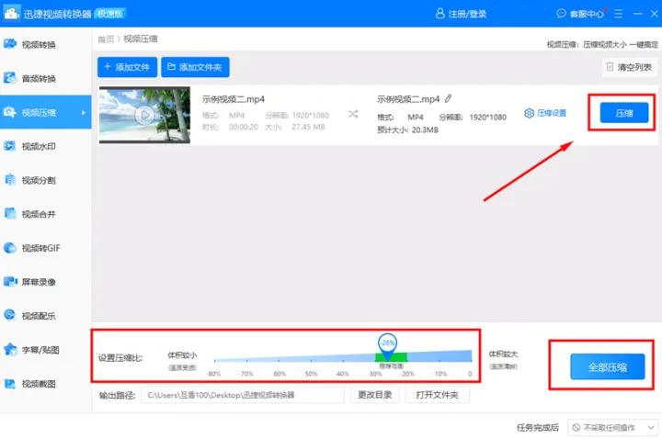Expand the 视频压缩 sidebar arrow
This screenshot has width=662, height=439.
pyautogui.click(x=83, y=113)
